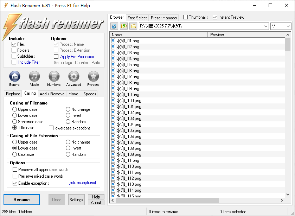The height and width of the screenshot is (216, 295).
Task: Open the Preset Manager tab
Action: click(x=164, y=18)
